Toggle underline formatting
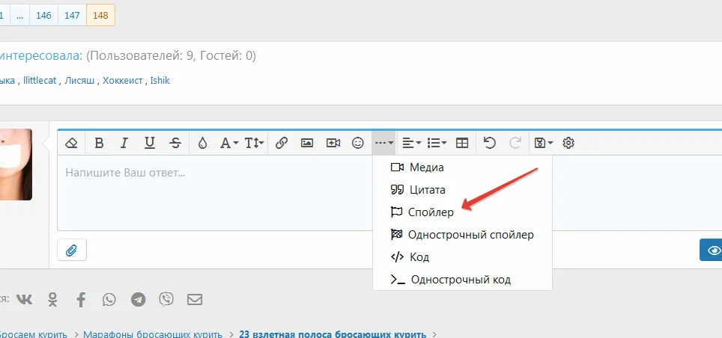The height and width of the screenshot is (338, 722). coord(150,143)
